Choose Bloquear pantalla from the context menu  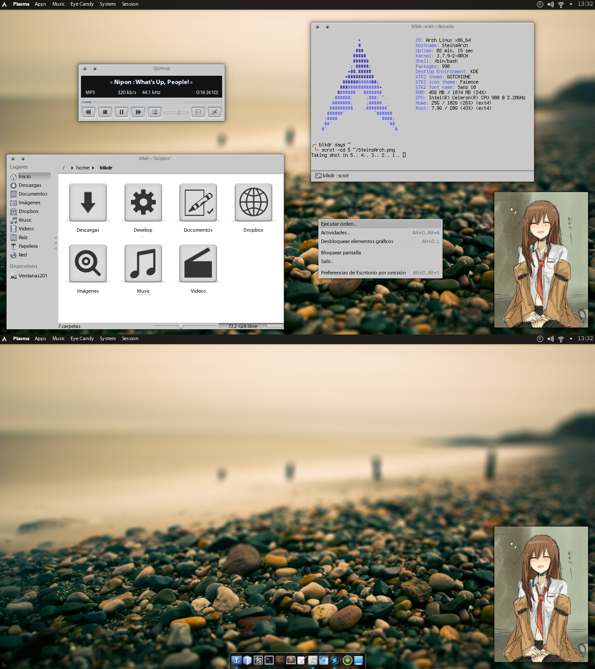click(x=380, y=253)
